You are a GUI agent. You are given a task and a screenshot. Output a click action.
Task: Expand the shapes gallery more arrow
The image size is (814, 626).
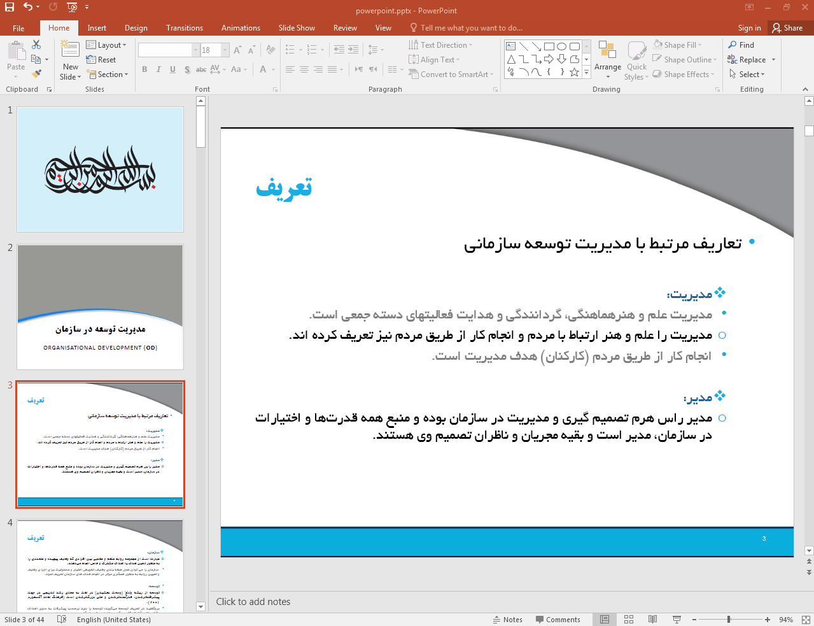(x=587, y=74)
